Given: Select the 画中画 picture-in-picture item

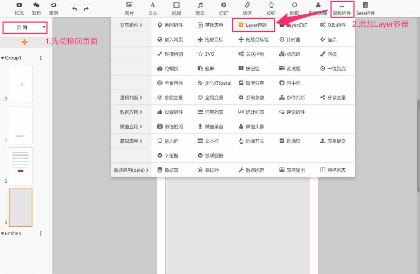Looking at the screenshot, I should (290, 83).
